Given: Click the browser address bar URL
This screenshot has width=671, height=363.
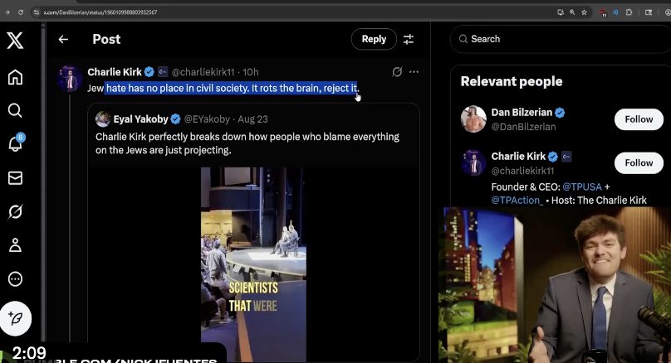Looking at the screenshot, I should pos(100,12).
